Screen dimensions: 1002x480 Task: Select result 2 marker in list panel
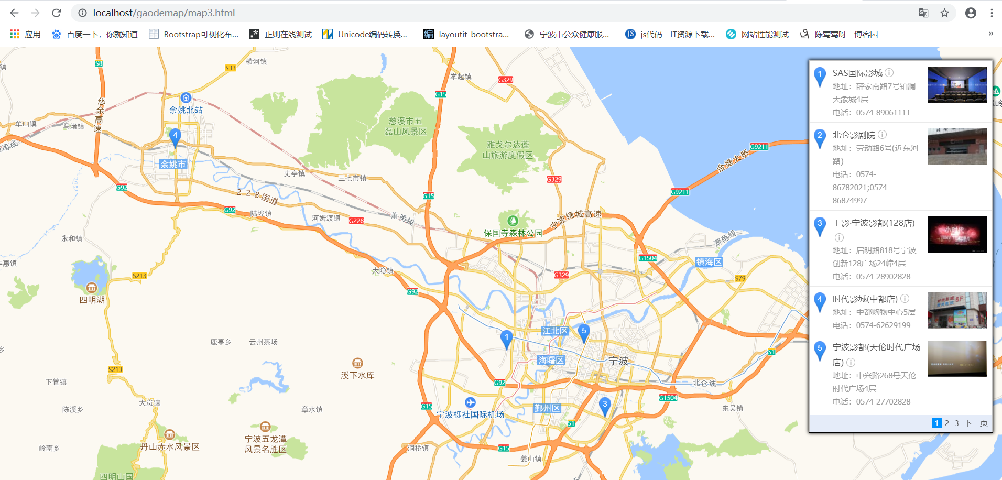click(820, 138)
